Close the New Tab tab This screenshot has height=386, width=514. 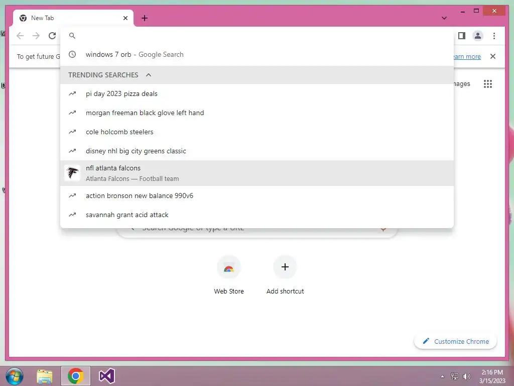pyautogui.click(x=125, y=18)
